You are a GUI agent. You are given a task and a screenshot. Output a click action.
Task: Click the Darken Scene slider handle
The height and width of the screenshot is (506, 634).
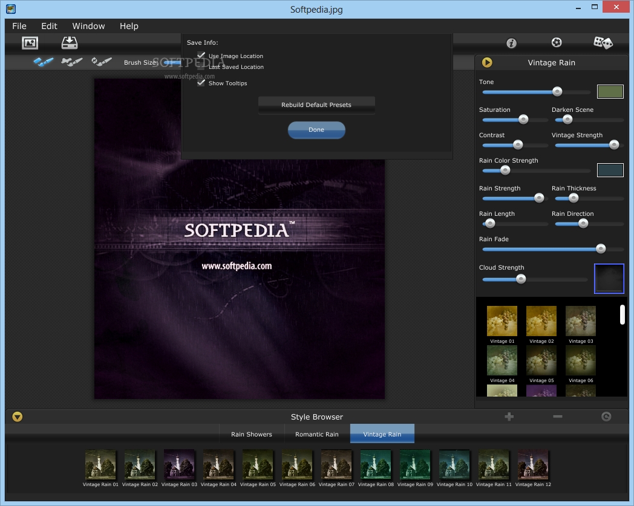tap(567, 119)
